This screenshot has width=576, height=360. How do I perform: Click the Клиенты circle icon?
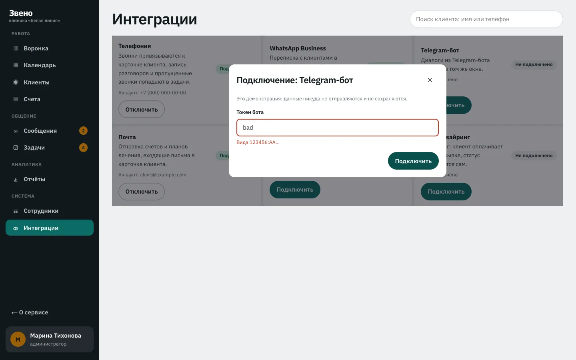16,82
